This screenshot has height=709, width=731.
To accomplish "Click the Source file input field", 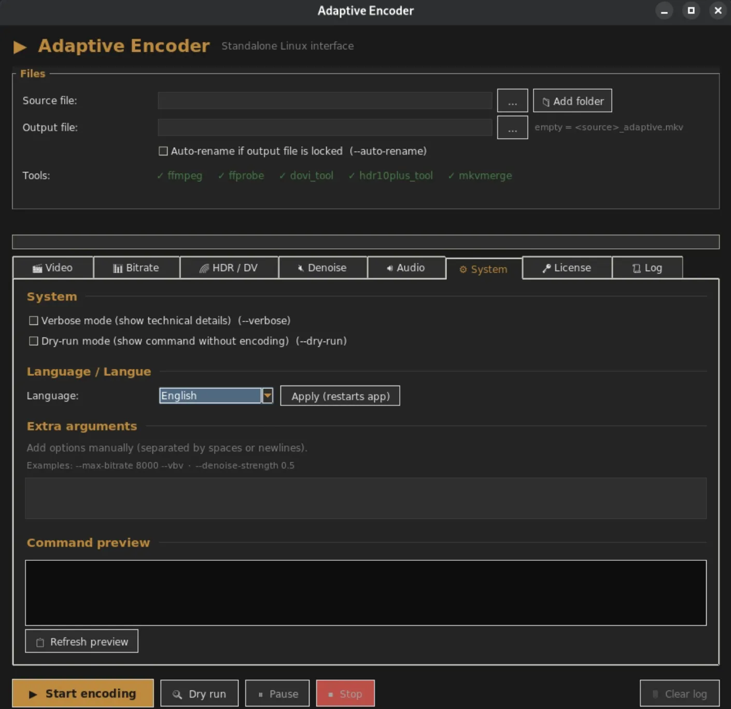I will coord(325,101).
